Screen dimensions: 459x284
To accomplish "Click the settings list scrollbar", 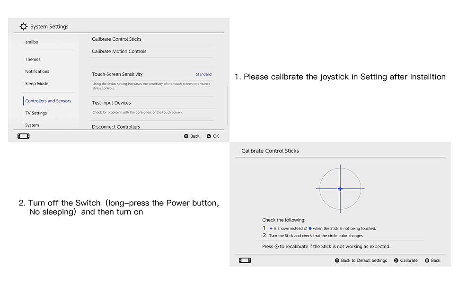I will click(227, 106).
